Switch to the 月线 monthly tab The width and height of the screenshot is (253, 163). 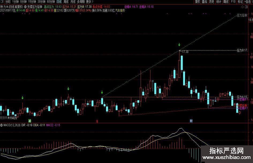pyautogui.click(x=73, y=2)
